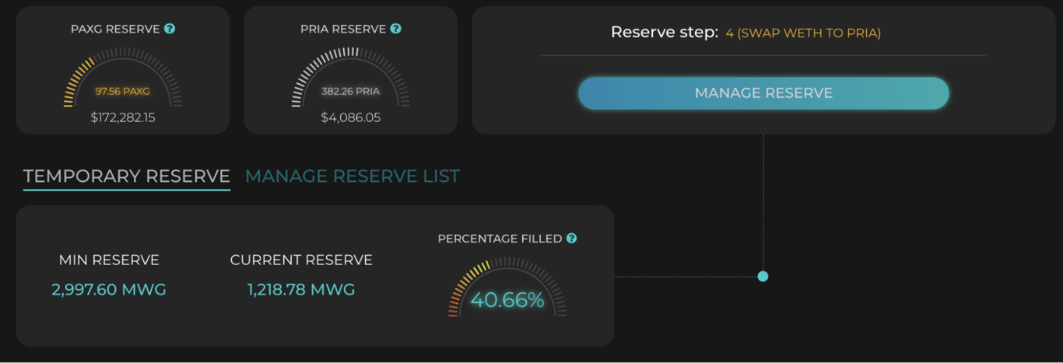Click the 1,218.78 MWG current reserve value
The width and height of the screenshot is (1063, 363).
301,290
